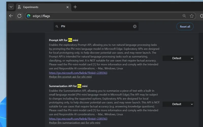The width and height of the screenshot is (203, 127).
Task: Open the tab actions chevron menu
Action: [x=11, y=7]
